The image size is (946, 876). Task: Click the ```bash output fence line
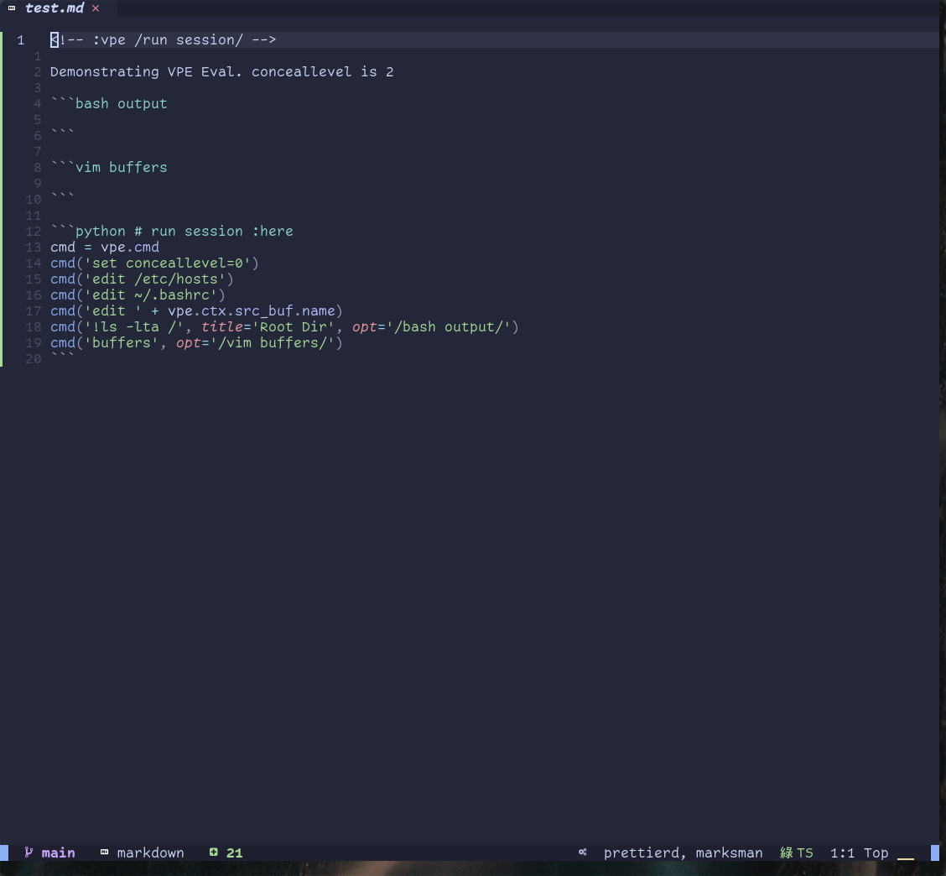tap(108, 104)
